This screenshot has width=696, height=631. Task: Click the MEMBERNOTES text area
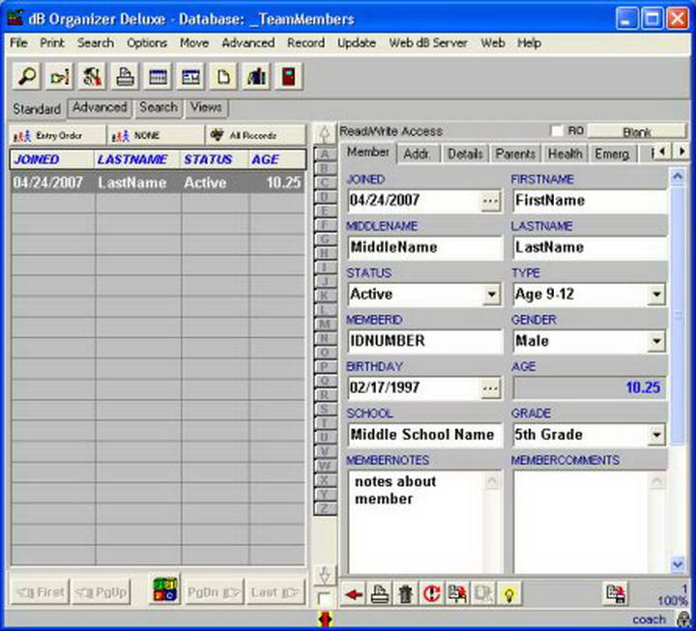[x=425, y=522]
